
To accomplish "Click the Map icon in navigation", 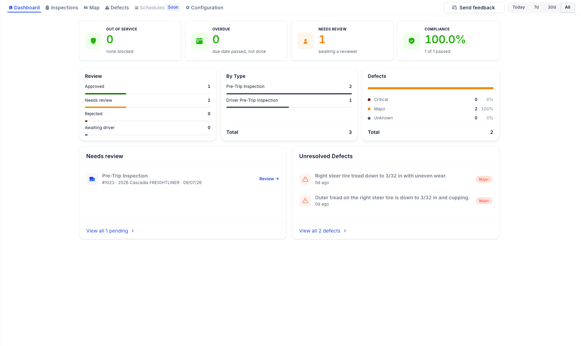I will [86, 8].
